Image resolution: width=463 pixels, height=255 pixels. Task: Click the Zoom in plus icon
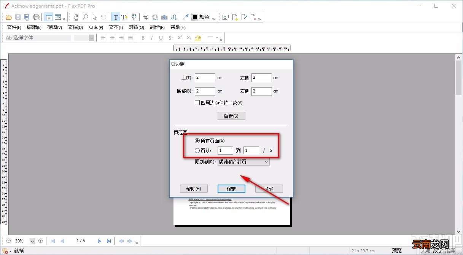[41, 241]
